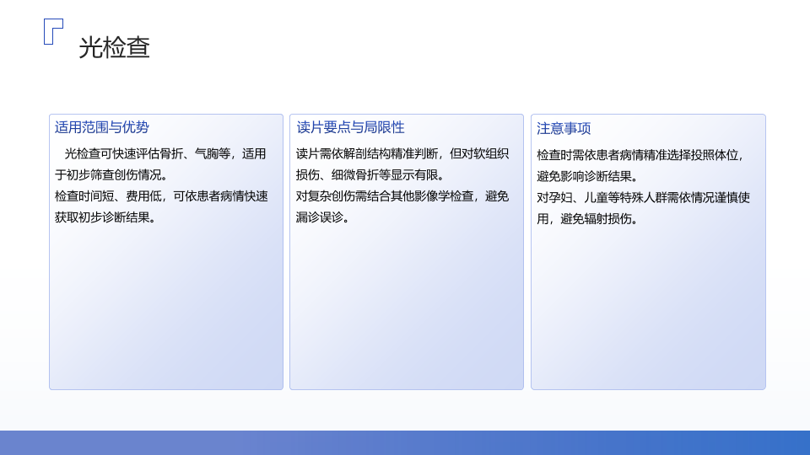Click the text 获取初步诊断结果 in the left card

click(101, 217)
